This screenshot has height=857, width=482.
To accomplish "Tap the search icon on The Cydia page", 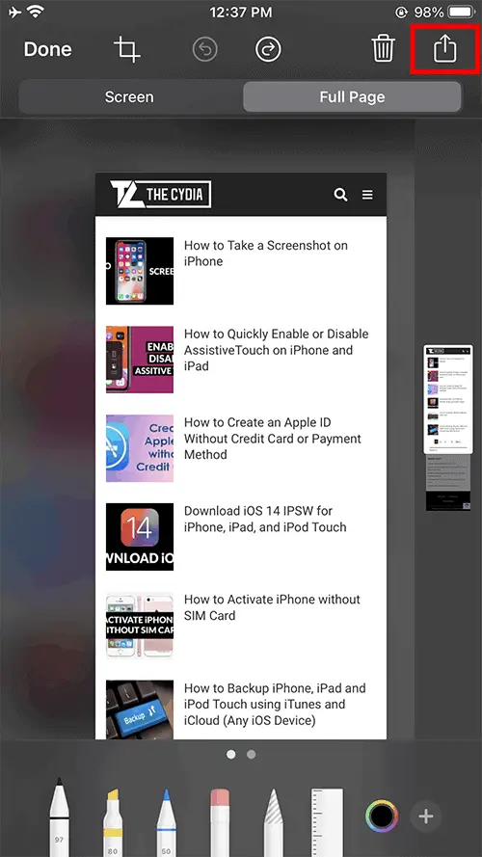I will [340, 195].
